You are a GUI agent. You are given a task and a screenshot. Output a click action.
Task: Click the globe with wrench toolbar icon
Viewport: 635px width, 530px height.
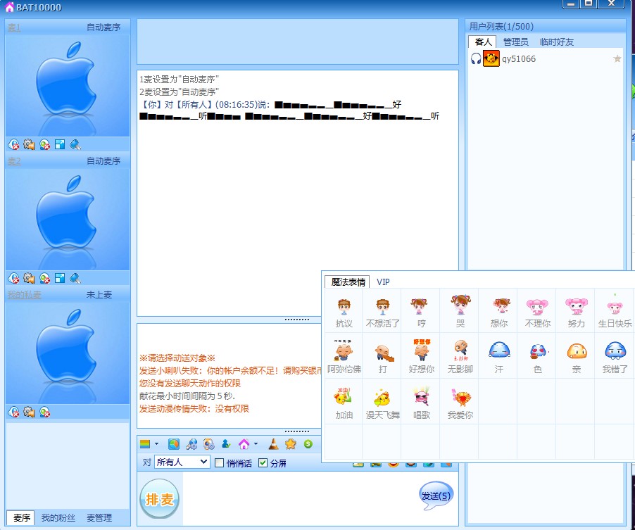click(x=191, y=444)
